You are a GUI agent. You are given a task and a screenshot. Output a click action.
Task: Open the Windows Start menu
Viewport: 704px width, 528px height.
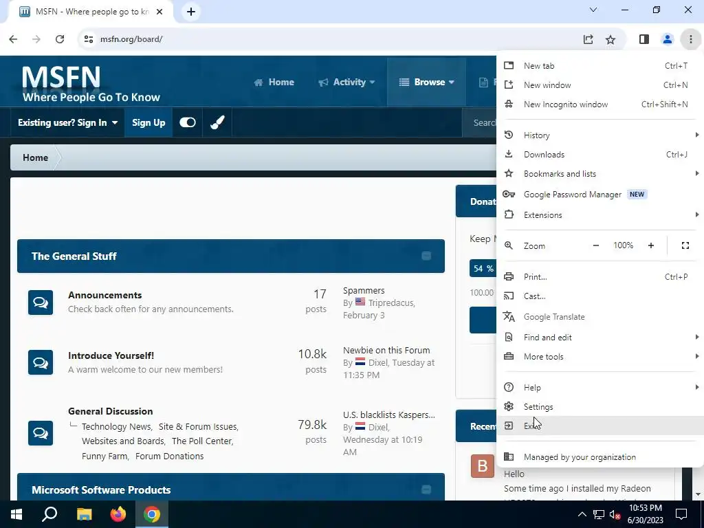pyautogui.click(x=16, y=514)
